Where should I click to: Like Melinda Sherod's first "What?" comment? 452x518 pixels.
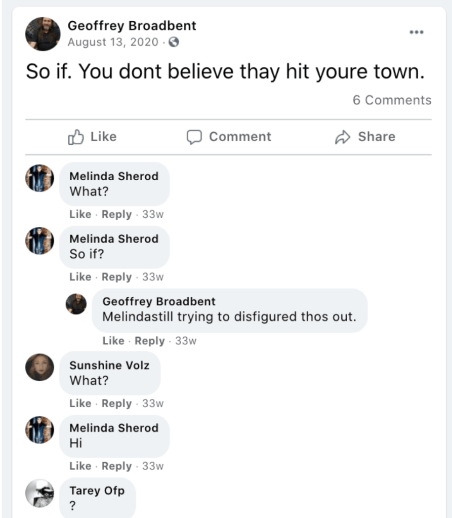80,214
